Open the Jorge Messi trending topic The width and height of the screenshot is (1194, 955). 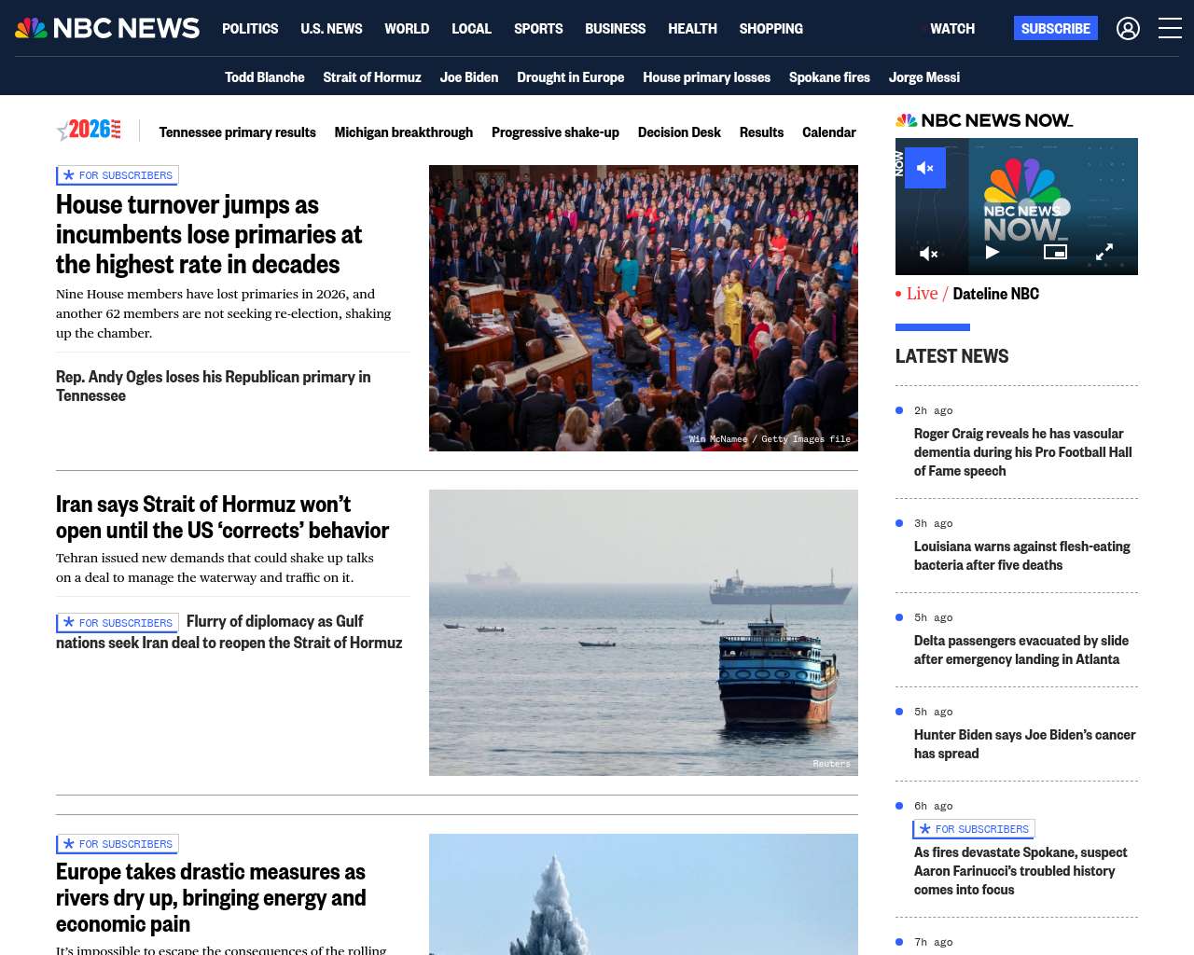924,77
